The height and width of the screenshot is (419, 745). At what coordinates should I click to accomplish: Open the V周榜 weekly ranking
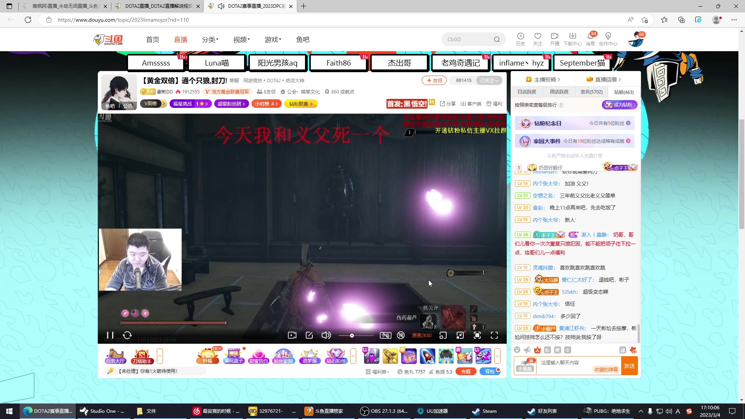153,104
